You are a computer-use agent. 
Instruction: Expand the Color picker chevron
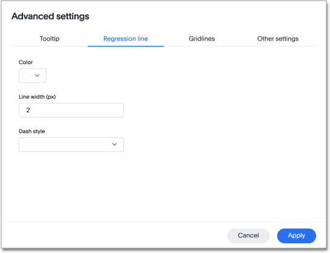(37, 75)
